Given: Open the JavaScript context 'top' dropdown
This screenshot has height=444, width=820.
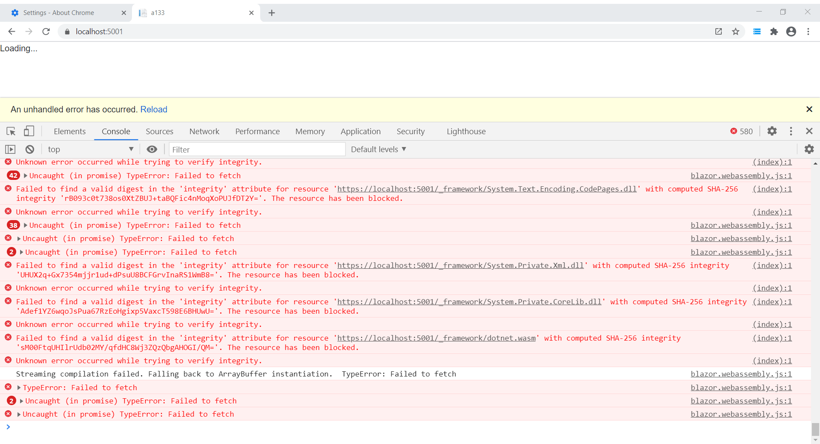Looking at the screenshot, I should (91, 149).
